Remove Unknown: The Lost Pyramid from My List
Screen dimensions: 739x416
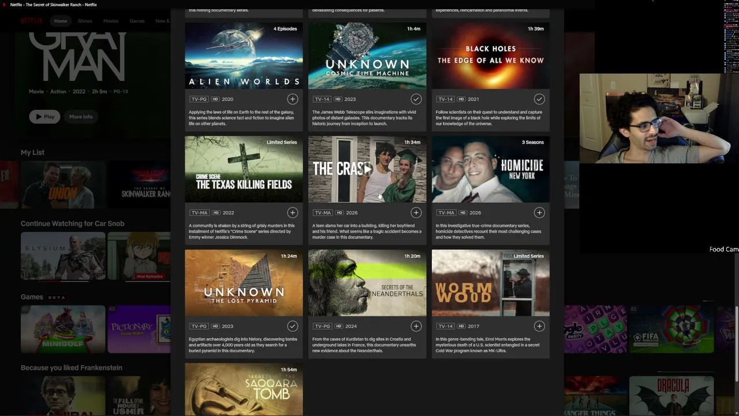tap(293, 326)
